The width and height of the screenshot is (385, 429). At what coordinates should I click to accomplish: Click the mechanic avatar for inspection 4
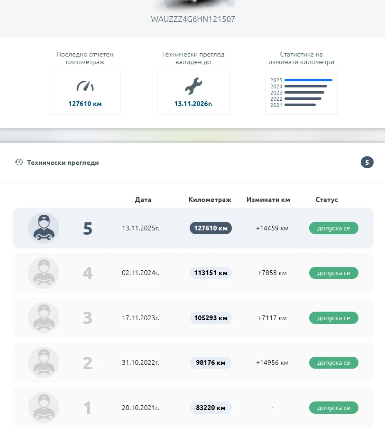tap(44, 273)
